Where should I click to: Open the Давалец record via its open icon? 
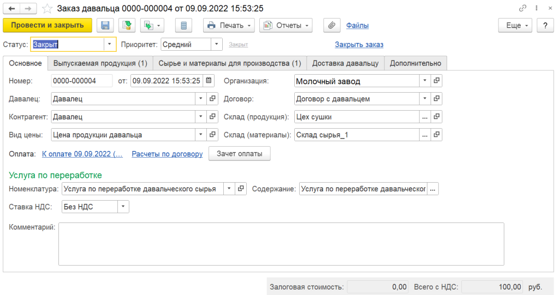click(x=212, y=99)
